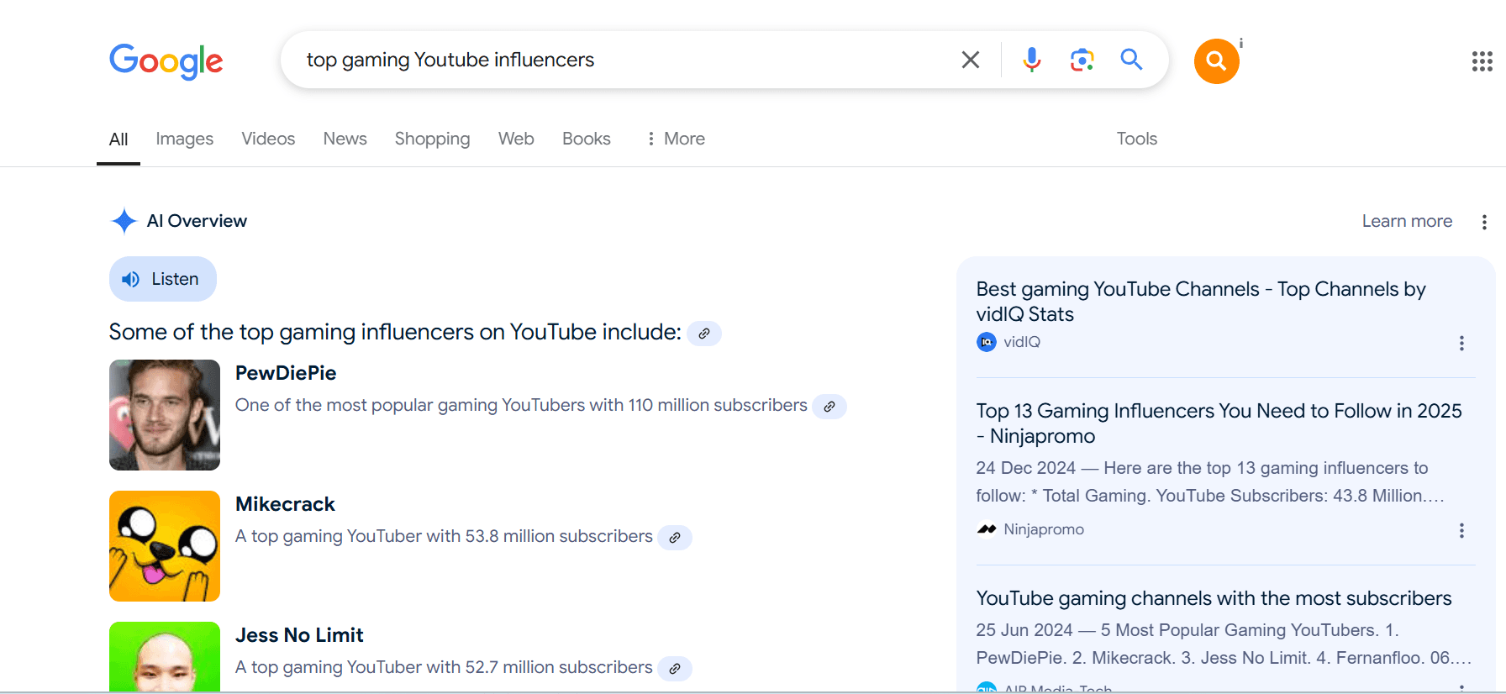Click the Ninjapromo source name
The height and width of the screenshot is (694, 1506).
click(1044, 529)
